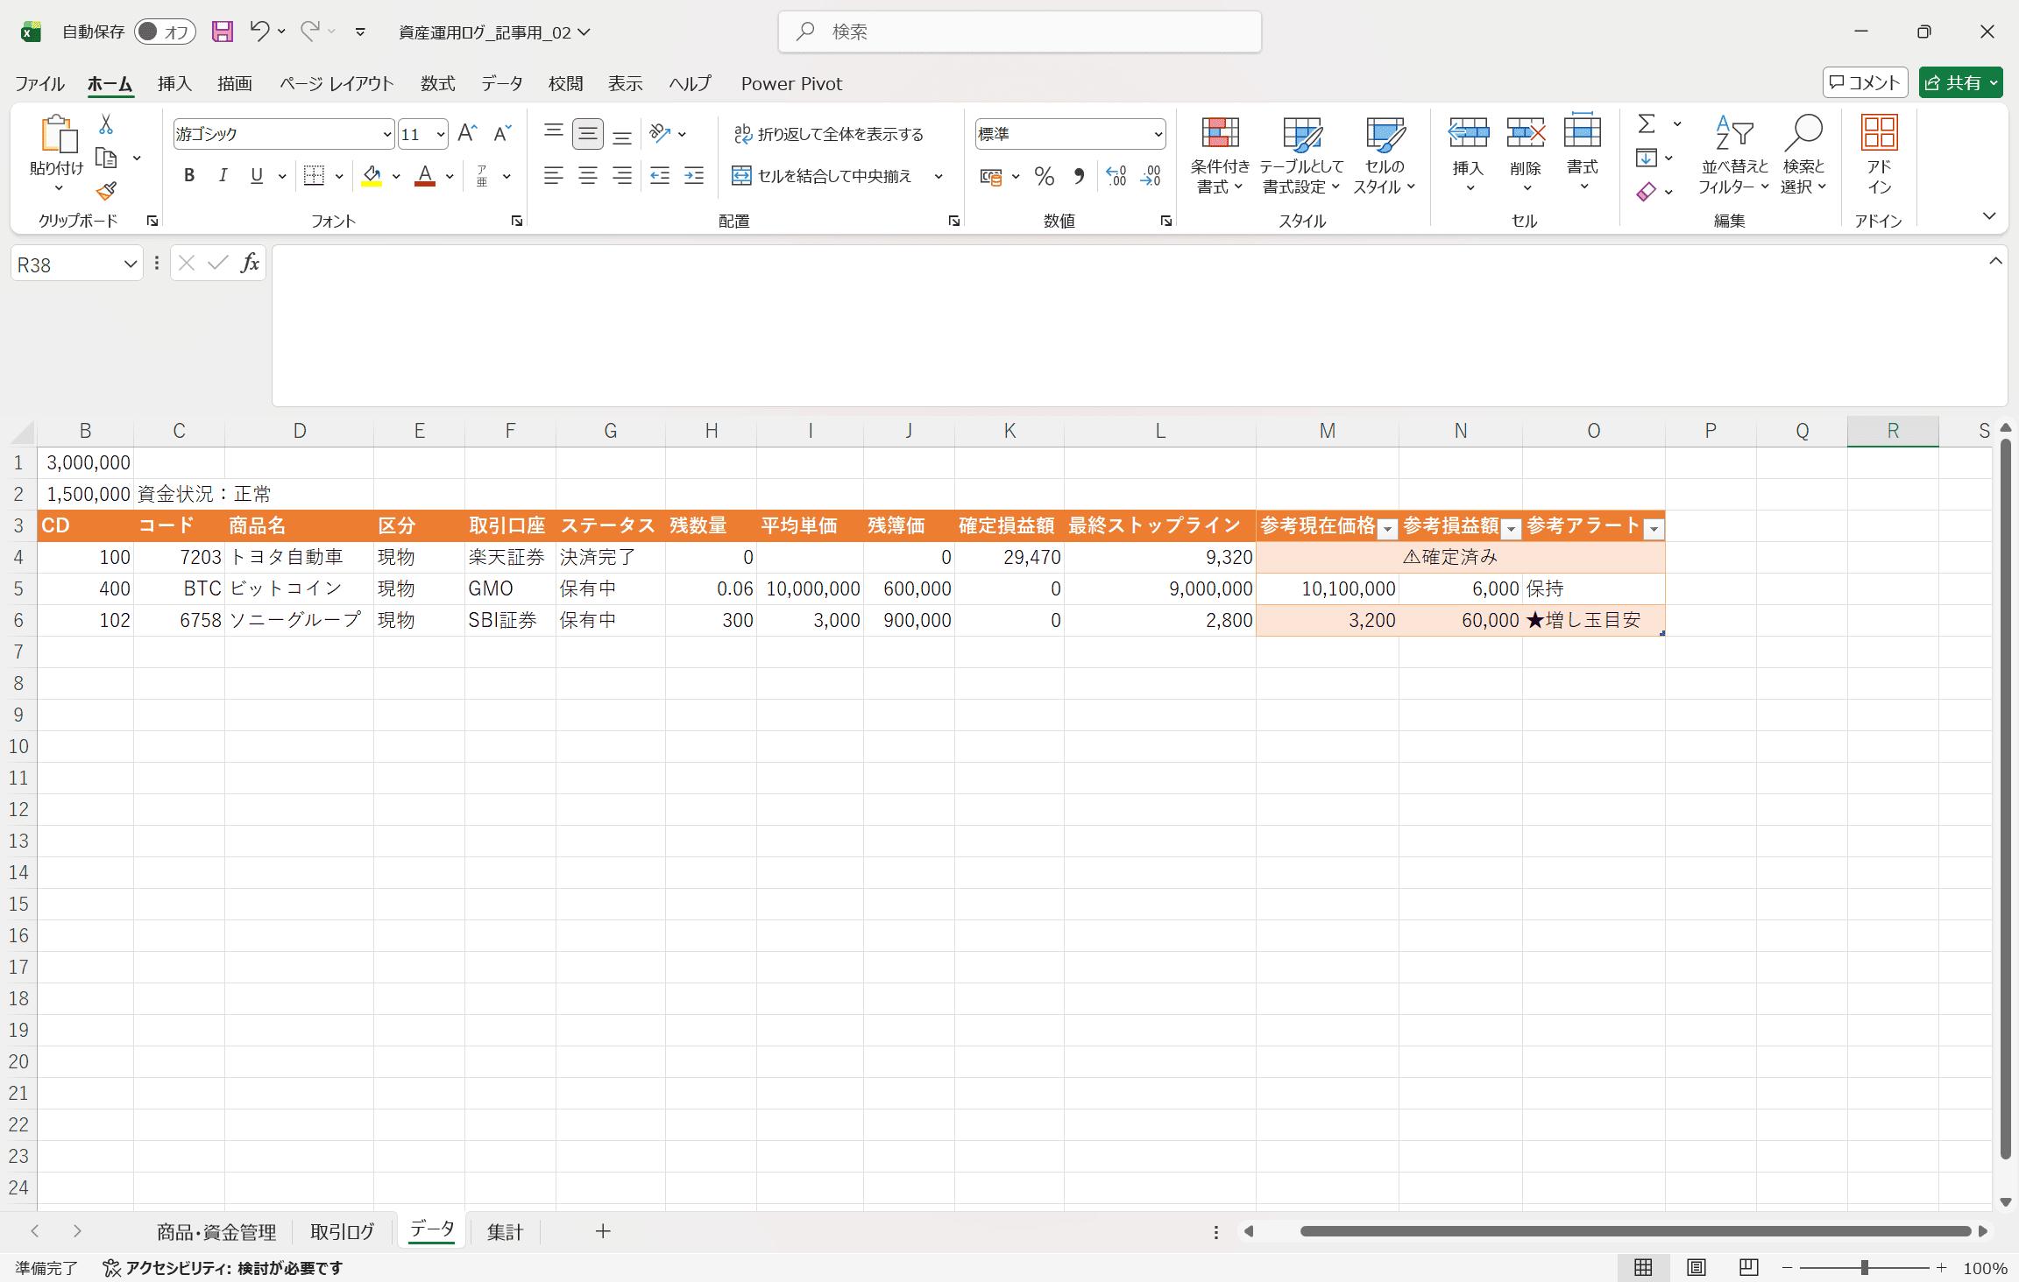Click the Insert Function fx icon
The width and height of the screenshot is (2019, 1282).
(250, 263)
